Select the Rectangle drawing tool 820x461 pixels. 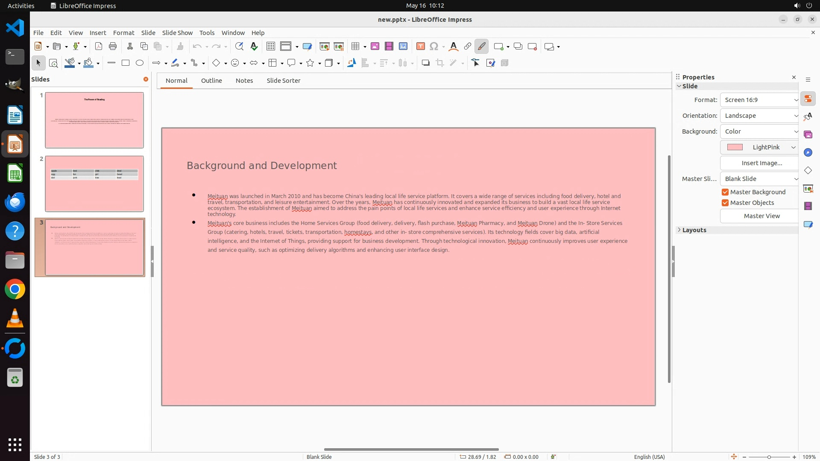126,63
